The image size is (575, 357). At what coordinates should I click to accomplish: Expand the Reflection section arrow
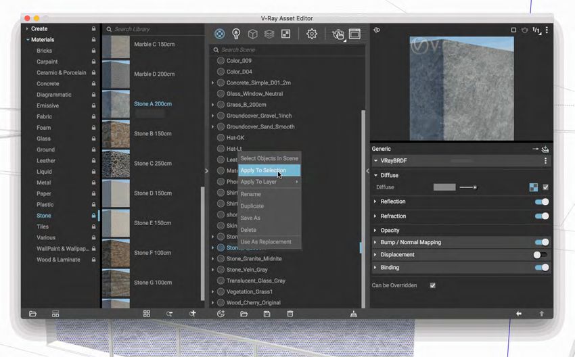pyautogui.click(x=375, y=201)
